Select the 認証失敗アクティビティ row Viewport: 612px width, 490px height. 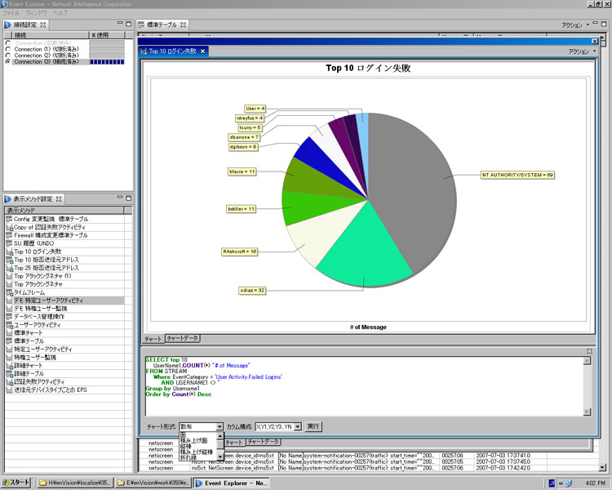pyautogui.click(x=64, y=382)
